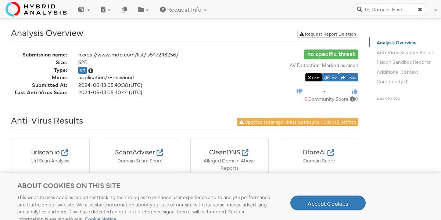This screenshot has height=220, width=441.
Task: Click the CleanDNS card title
Action: click(x=225, y=152)
